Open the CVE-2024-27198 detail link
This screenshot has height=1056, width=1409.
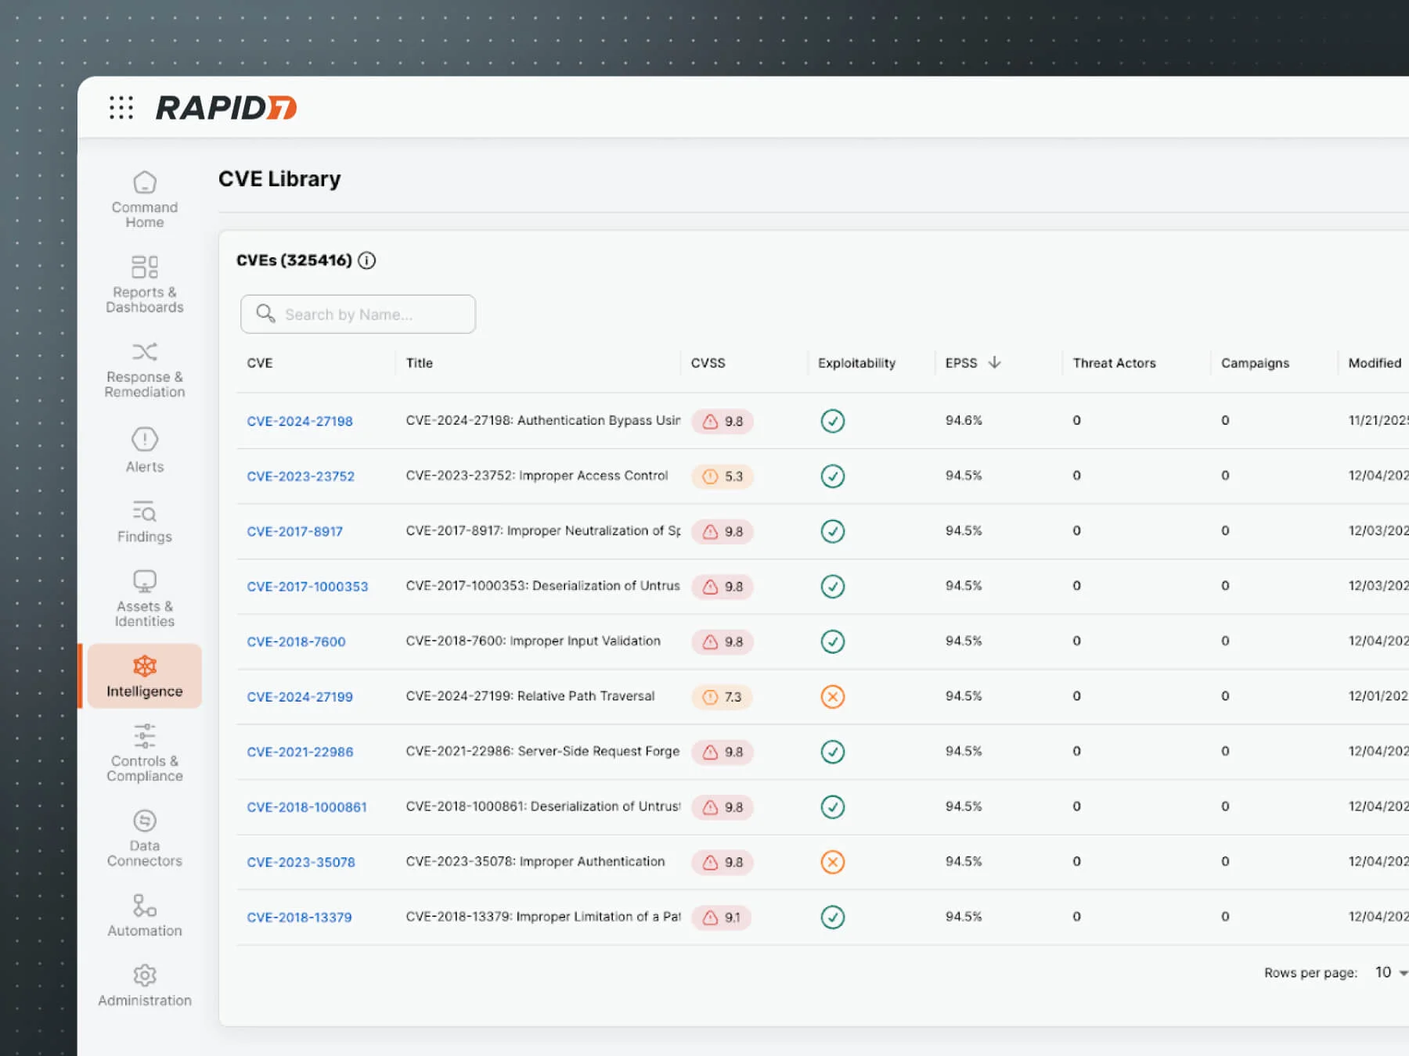coord(301,421)
